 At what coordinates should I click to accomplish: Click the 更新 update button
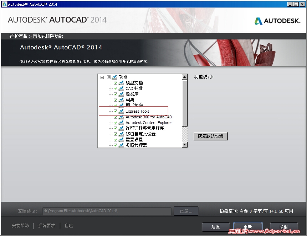(x=248, y=227)
